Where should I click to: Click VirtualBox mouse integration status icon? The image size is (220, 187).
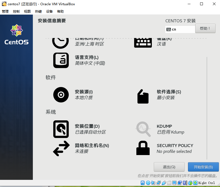pos(190,183)
